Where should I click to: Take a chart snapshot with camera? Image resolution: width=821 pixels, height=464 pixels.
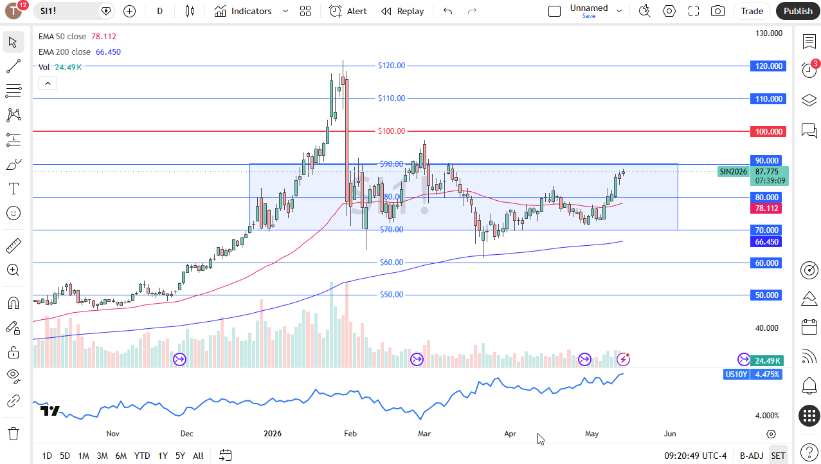coord(718,11)
